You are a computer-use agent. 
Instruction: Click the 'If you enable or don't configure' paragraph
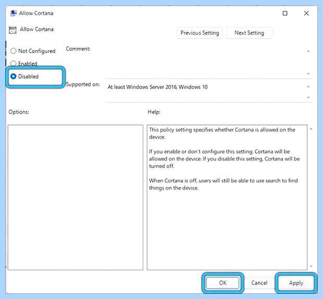pyautogui.click(x=225, y=158)
